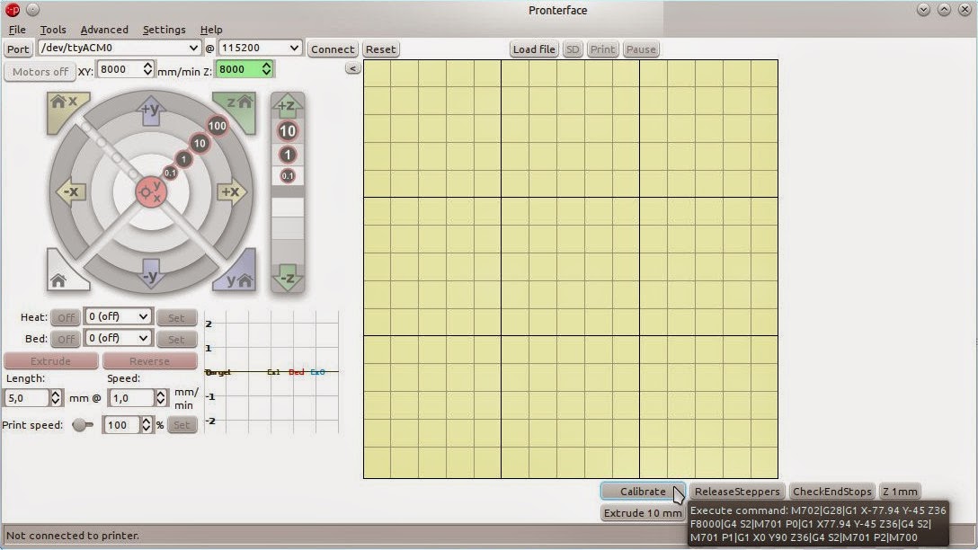Adjust the Z feedrate spinner arrows
This screenshot has height=550, width=978.
(x=266, y=68)
